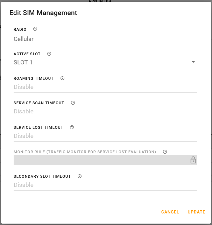Screen dimensions: 212x225
Task: Click the lock icon in Monitor Rule field
Action: tap(193, 160)
